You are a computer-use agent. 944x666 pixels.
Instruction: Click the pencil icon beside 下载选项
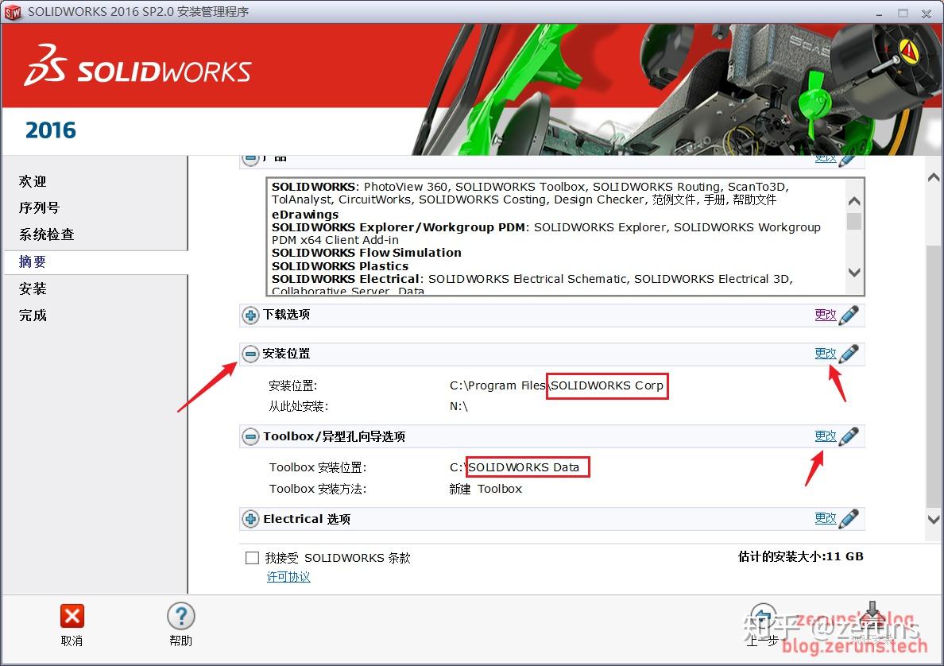849,315
